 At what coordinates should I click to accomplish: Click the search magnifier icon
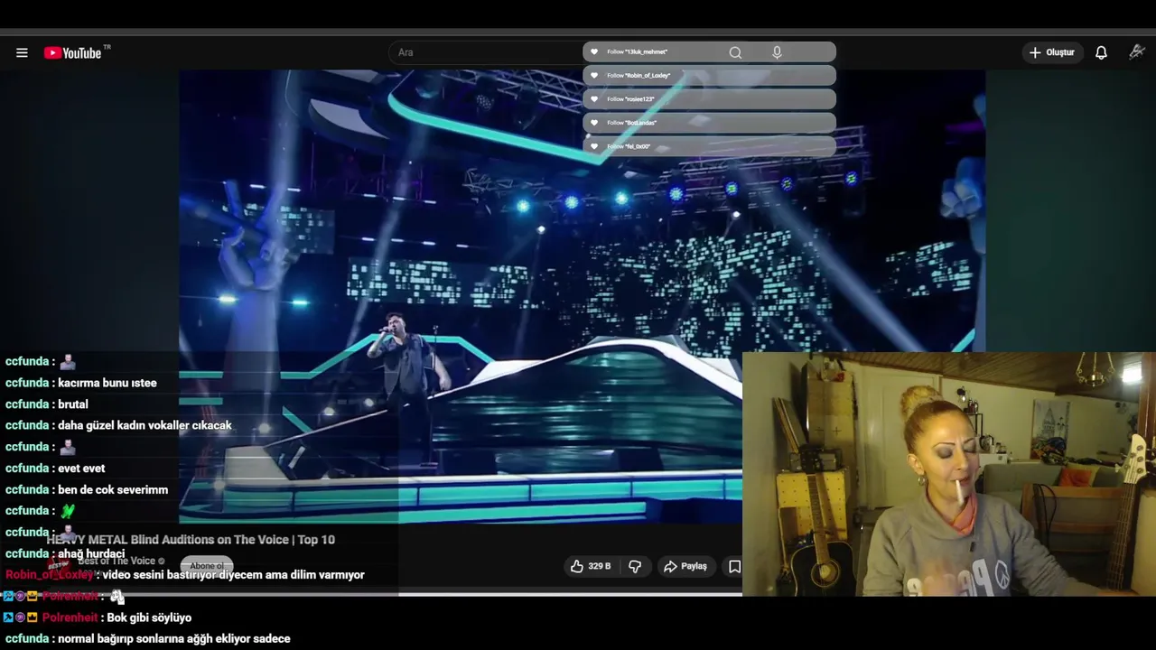tap(735, 52)
